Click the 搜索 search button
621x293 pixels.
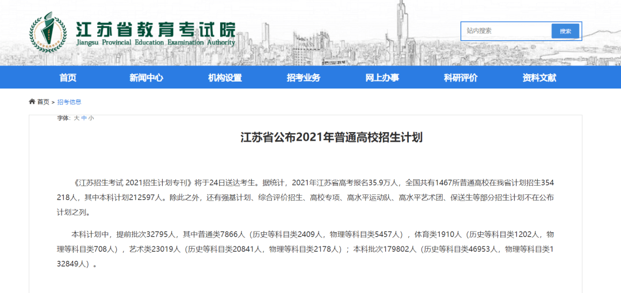(565, 31)
